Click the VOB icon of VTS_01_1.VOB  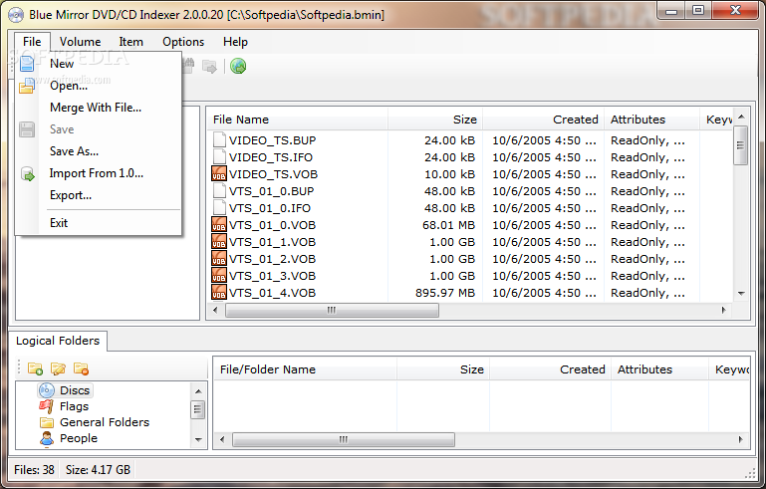219,242
